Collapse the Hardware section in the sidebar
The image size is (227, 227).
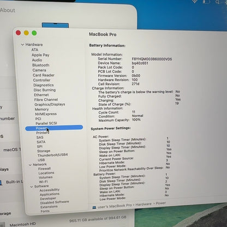pos(22,45)
